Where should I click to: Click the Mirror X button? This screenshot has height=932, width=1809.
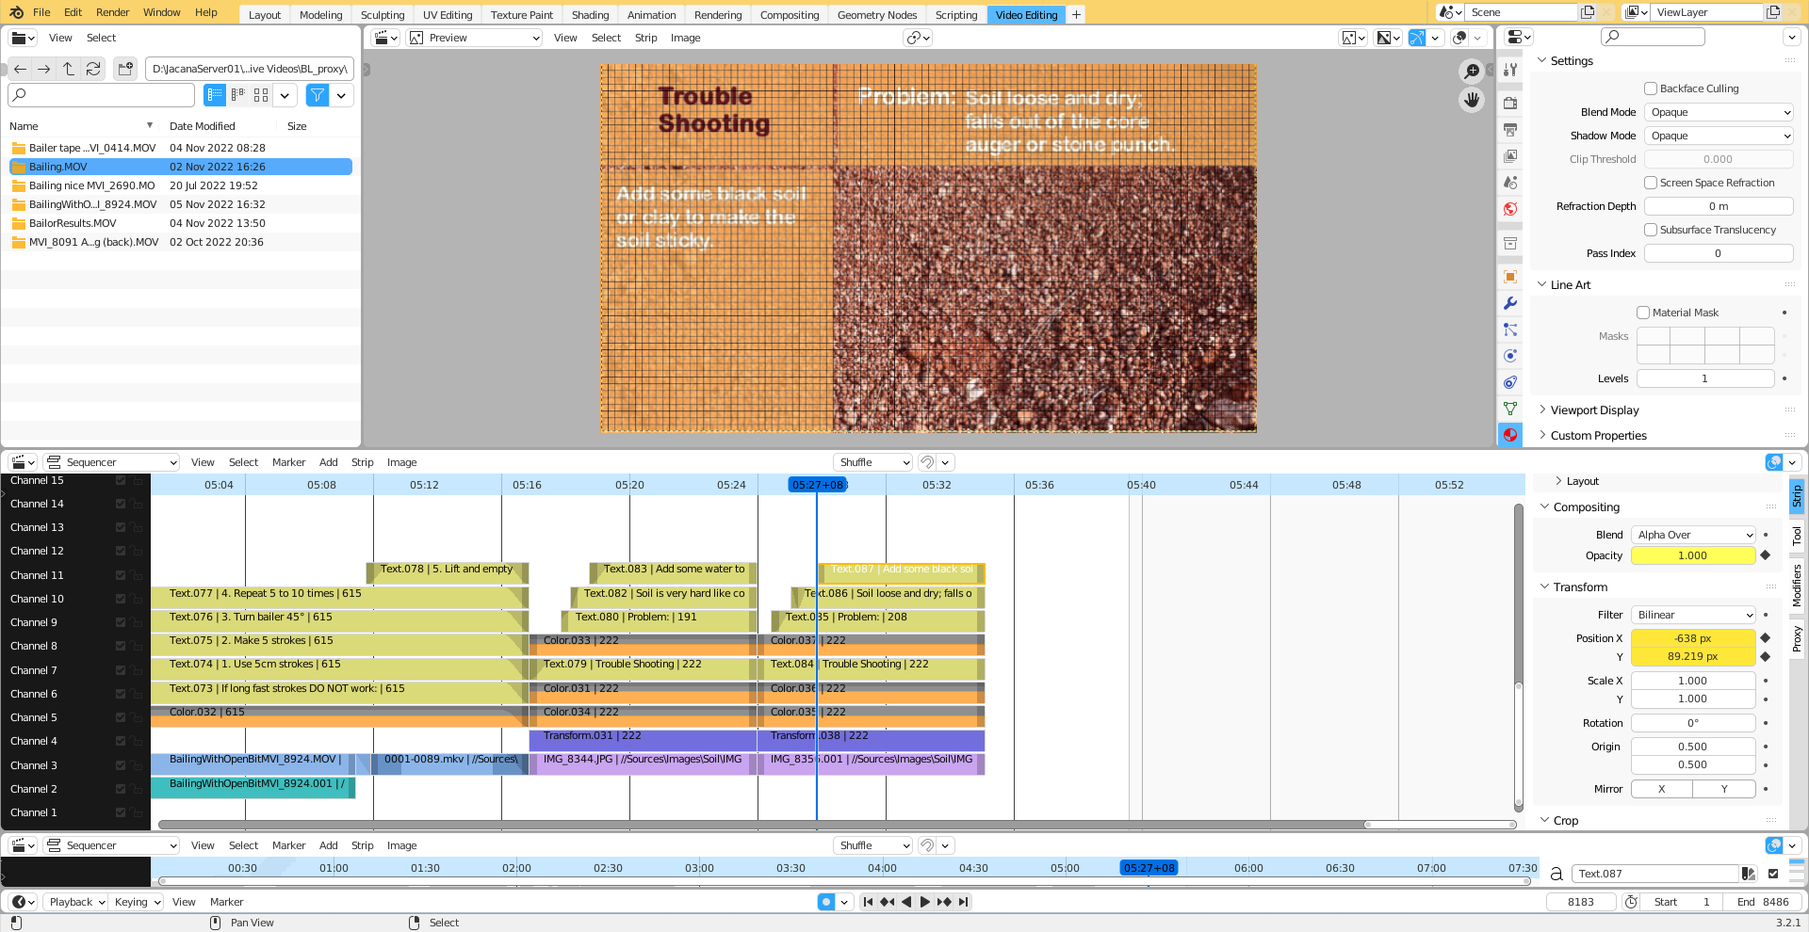(x=1662, y=789)
